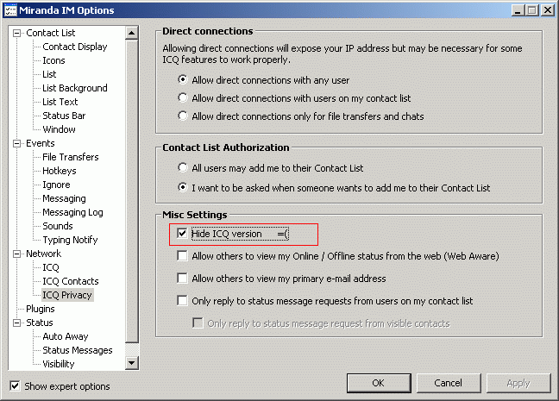The image size is (559, 401).
Task: Uncheck Hide ICQ version checkbox
Action: point(182,234)
